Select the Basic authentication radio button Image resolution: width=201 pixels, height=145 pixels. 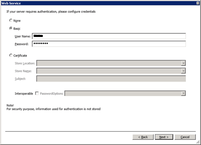pos(11,28)
